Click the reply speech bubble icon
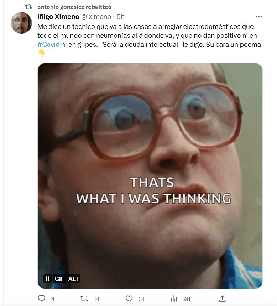Viewport: 277px width, 306px height. (42, 299)
